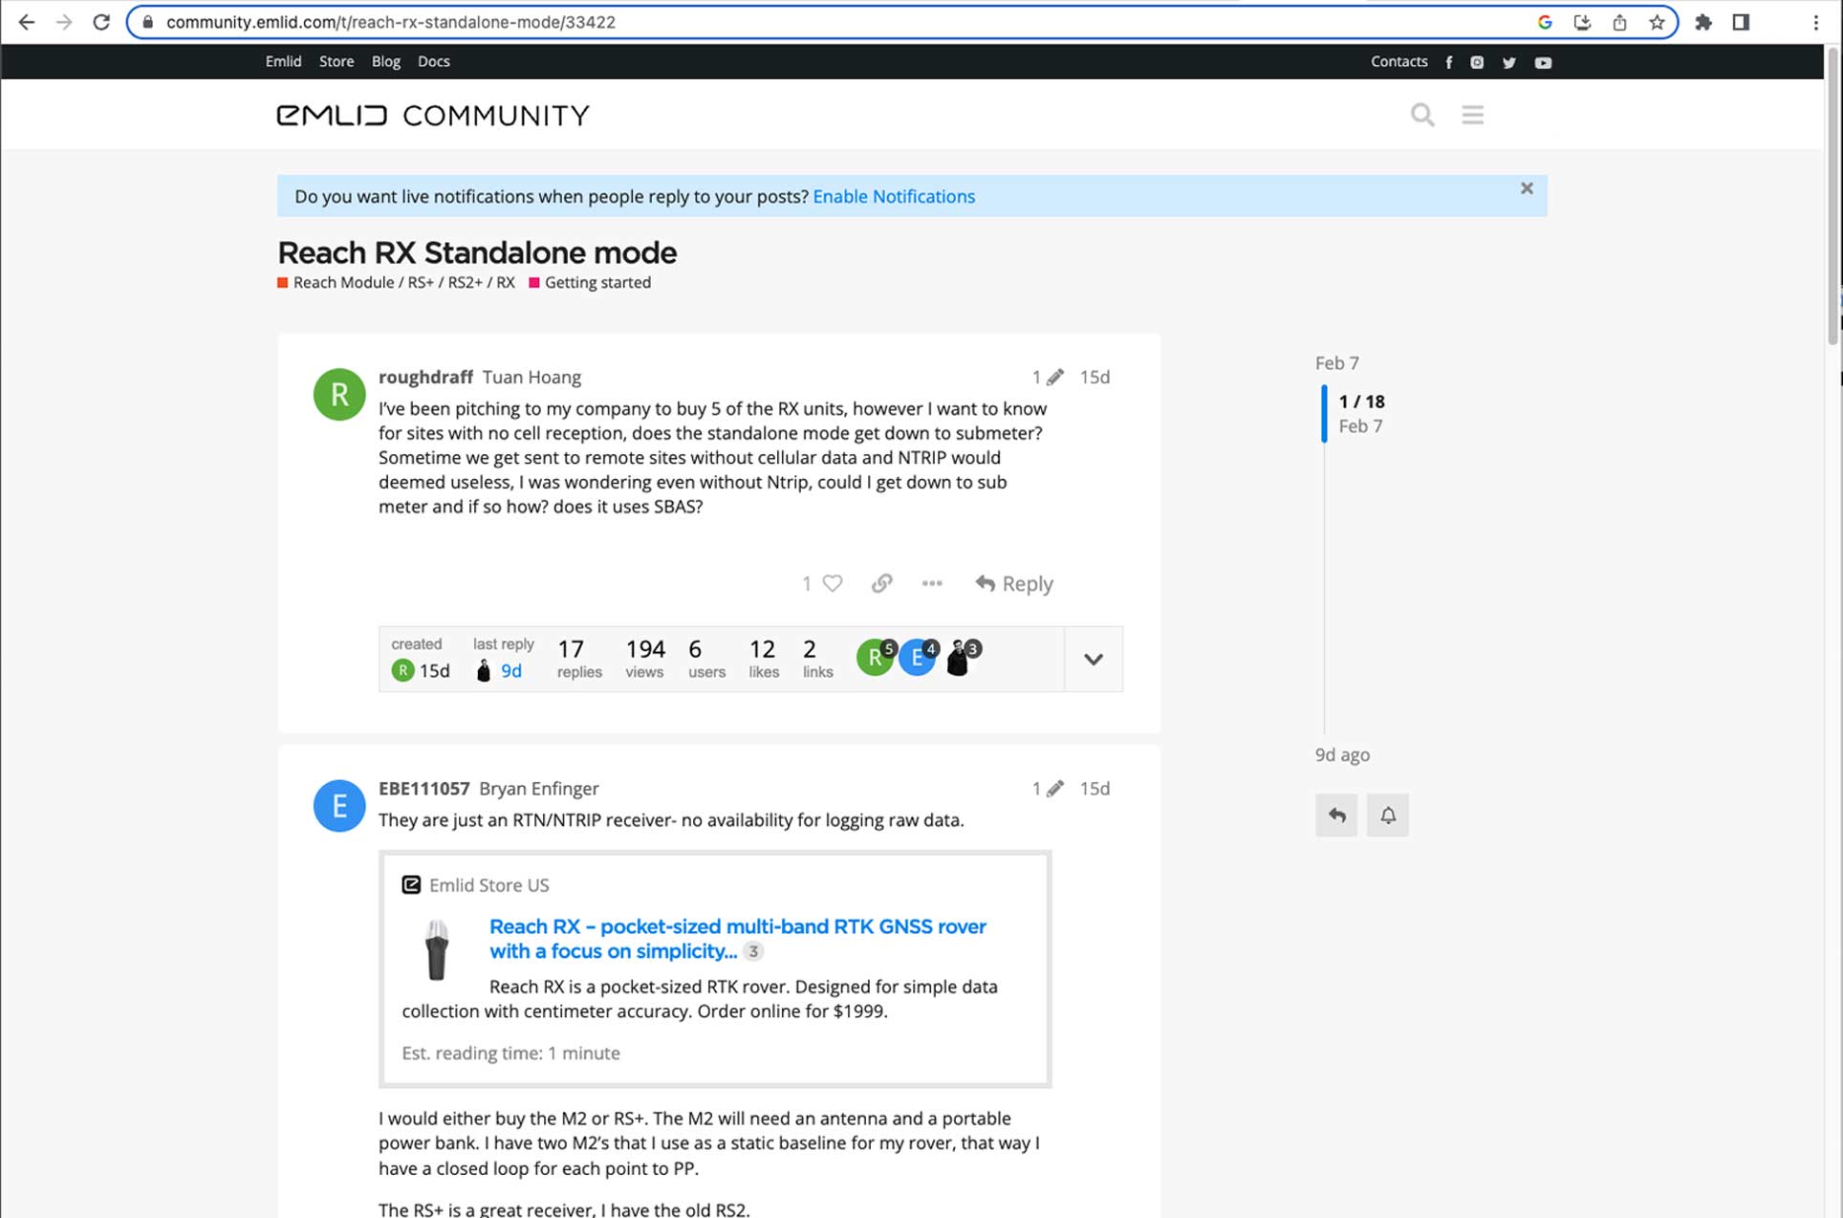1843x1218 pixels.
Task: Click the 15d timestamp on first post
Action: (x=1095, y=377)
